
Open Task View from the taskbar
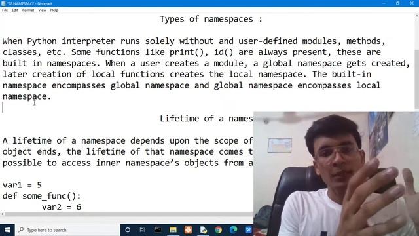pyautogui.click(x=143, y=230)
